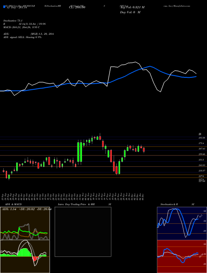Click the 'ADX: 1.54 +DY: 20.02' readout

point(18,209)
